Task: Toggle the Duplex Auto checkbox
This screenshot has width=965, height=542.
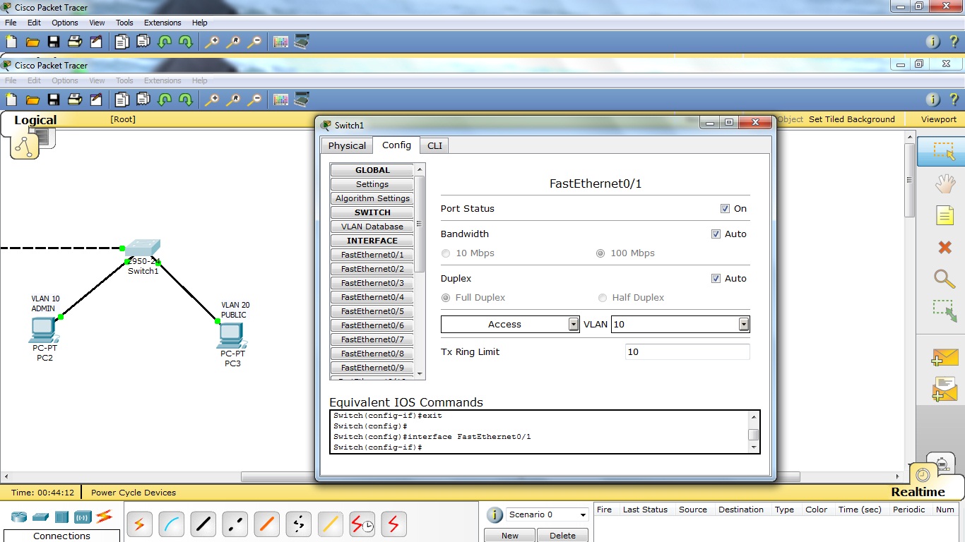Action: click(716, 279)
